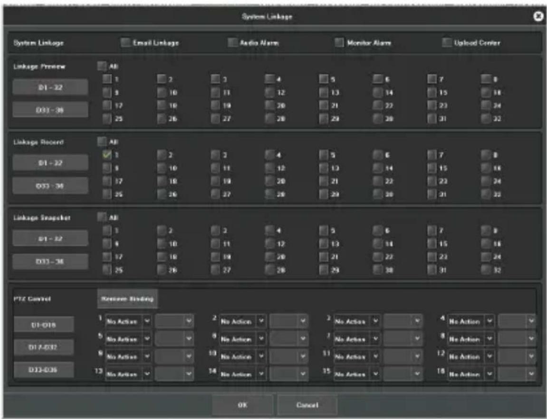This screenshot has height=419, width=547.
Task: Check channel 17 in Linkage Preview
Action: 107,105
